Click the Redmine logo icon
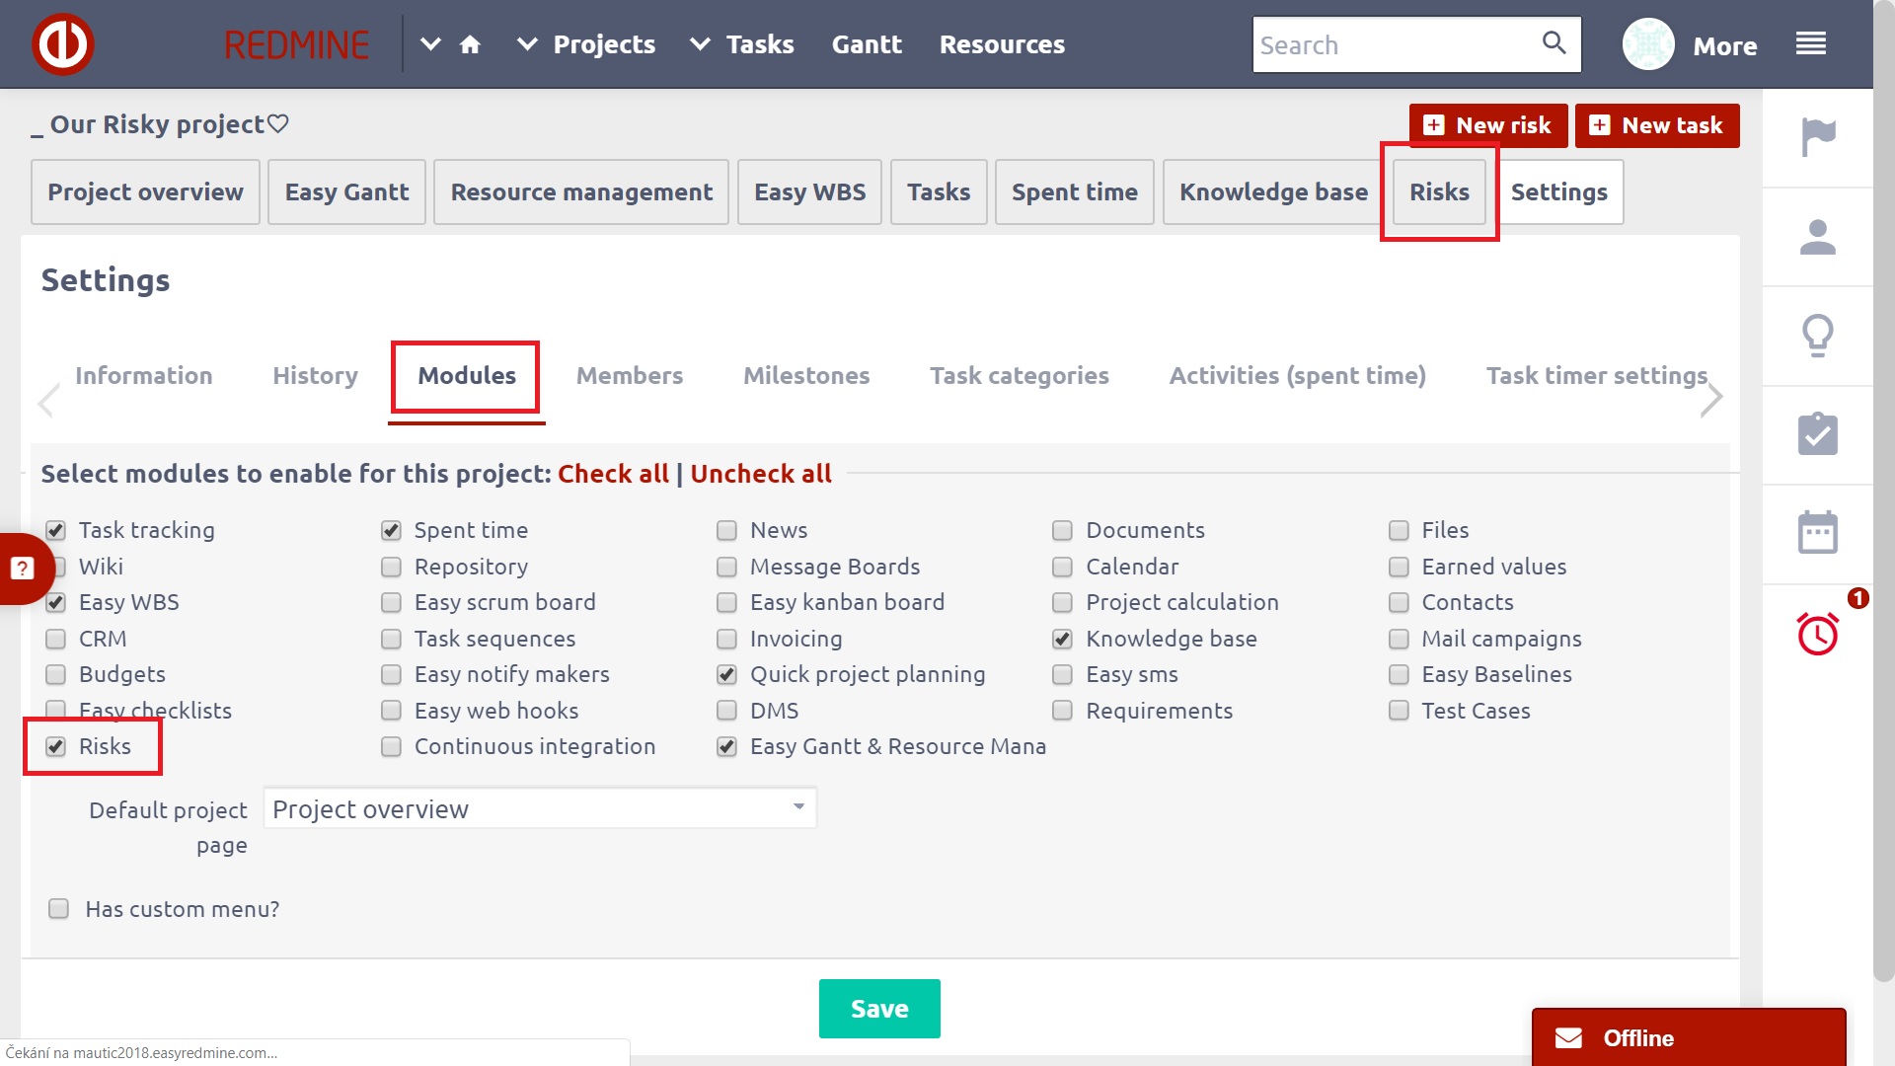 63,44
